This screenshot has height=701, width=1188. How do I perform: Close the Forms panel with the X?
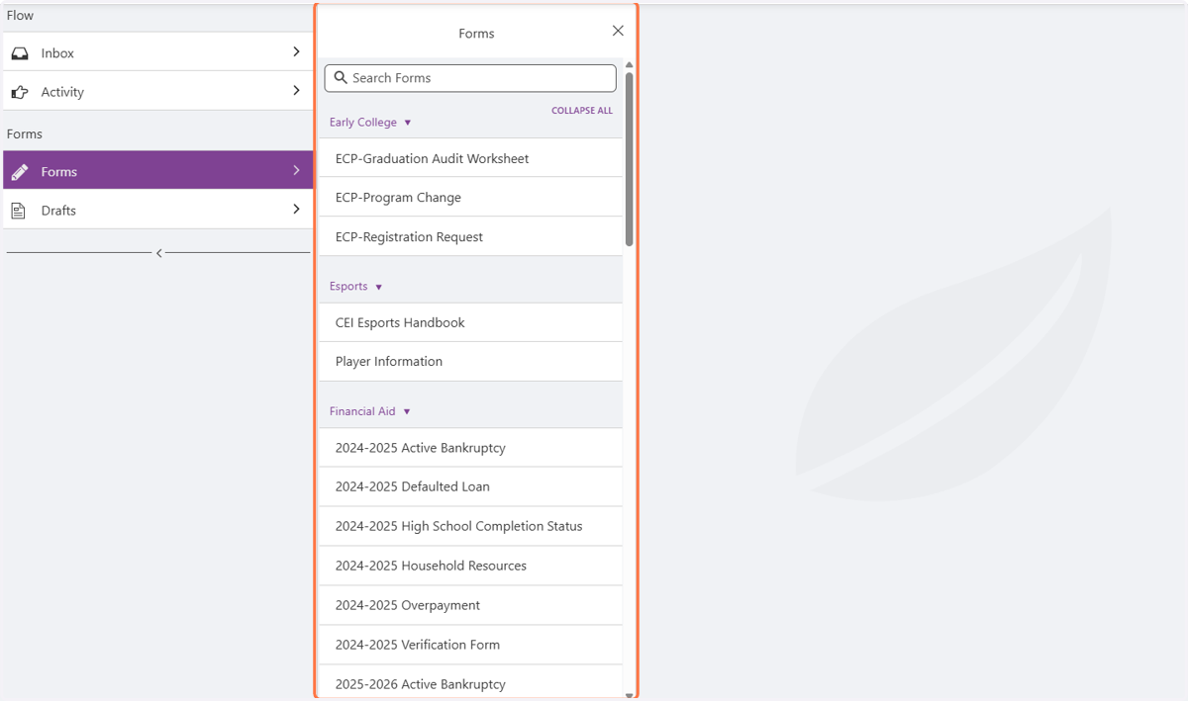(x=618, y=32)
